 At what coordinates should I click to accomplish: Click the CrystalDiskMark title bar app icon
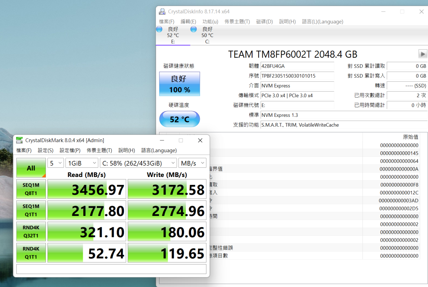coord(20,140)
